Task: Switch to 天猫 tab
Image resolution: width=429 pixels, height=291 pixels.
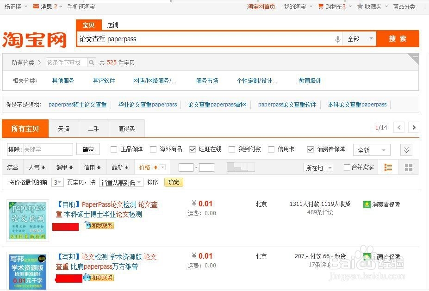Action: coord(64,129)
